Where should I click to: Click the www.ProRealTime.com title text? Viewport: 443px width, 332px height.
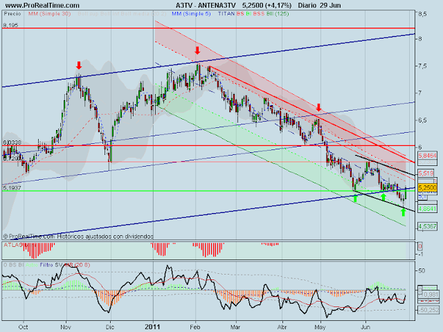pyautogui.click(x=42, y=5)
